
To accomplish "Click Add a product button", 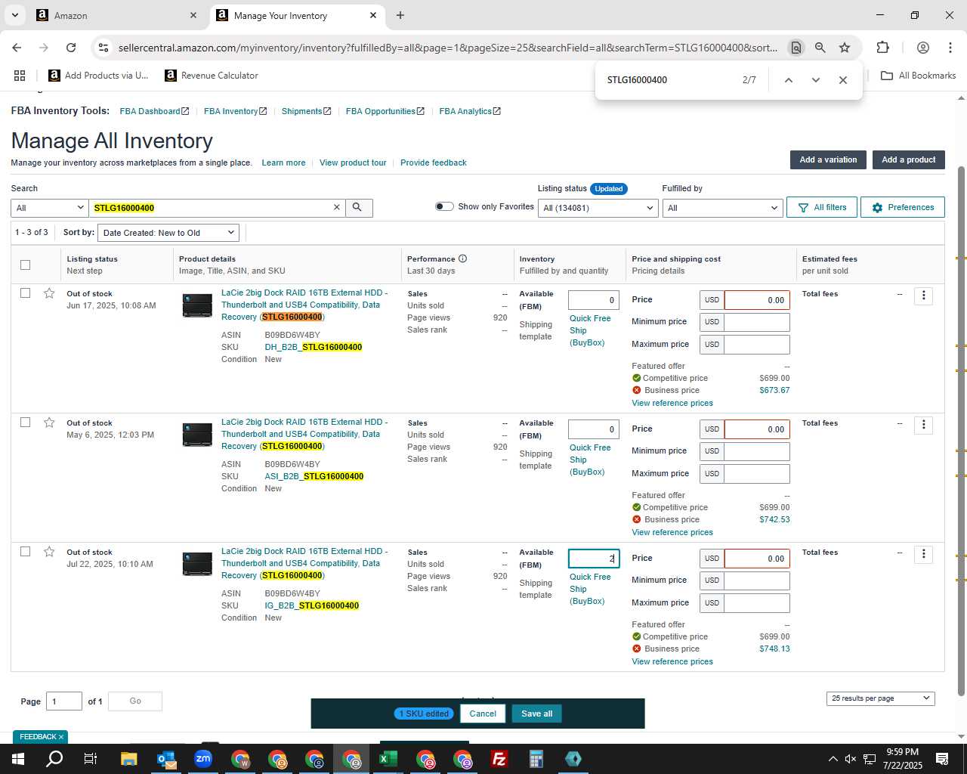I will pos(908,159).
